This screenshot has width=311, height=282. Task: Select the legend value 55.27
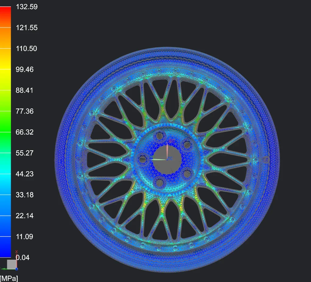point(25,153)
